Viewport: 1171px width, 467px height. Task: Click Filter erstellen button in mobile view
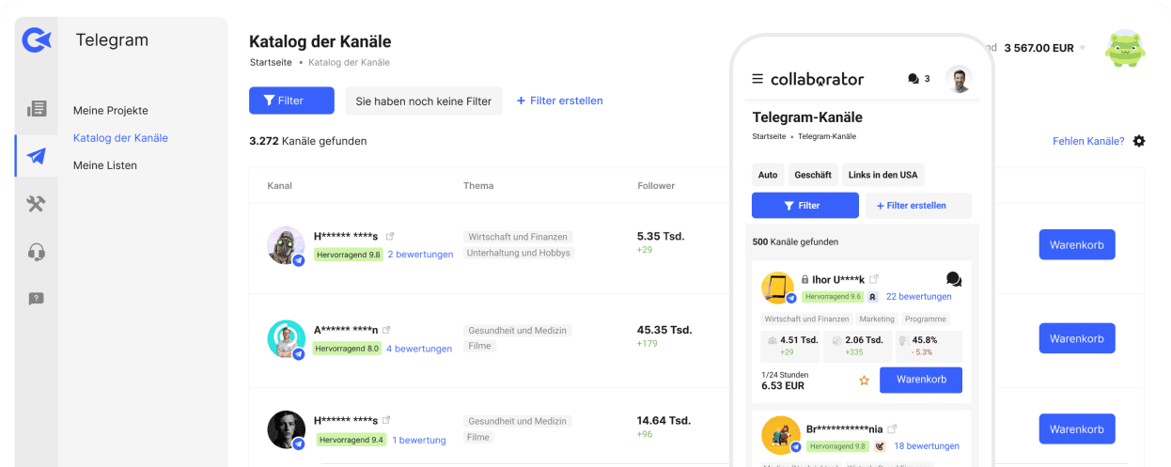point(918,205)
